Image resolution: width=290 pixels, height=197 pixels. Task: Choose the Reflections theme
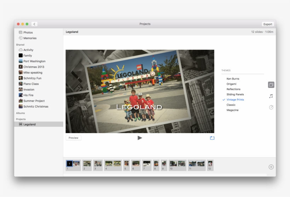click(x=233, y=89)
